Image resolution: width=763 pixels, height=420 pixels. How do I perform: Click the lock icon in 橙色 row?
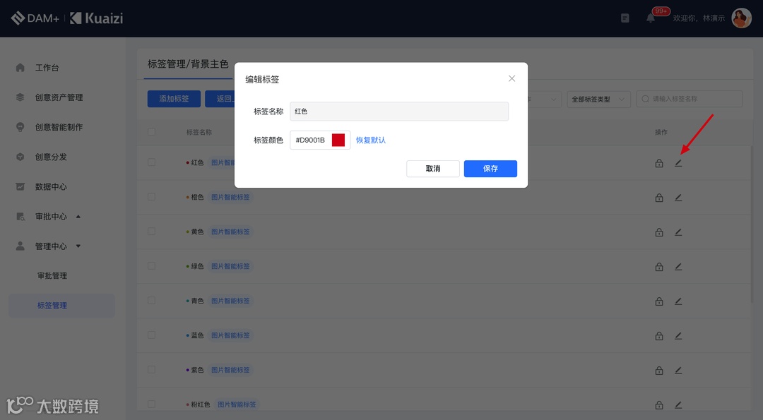[659, 198]
